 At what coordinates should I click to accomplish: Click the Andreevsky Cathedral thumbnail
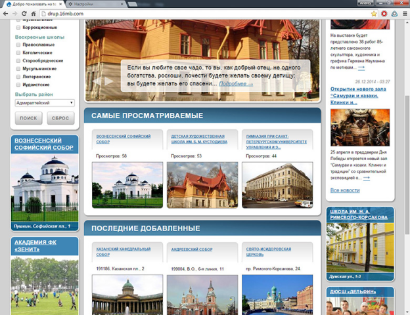[202, 295]
